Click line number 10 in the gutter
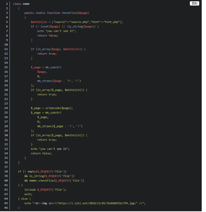This screenshot has height=212, width=206. coord(6,45)
